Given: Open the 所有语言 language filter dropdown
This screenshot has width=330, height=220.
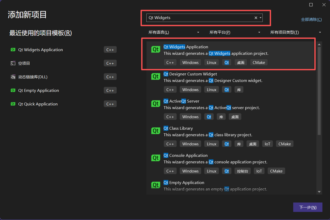Looking at the screenshot, I should coord(174,32).
